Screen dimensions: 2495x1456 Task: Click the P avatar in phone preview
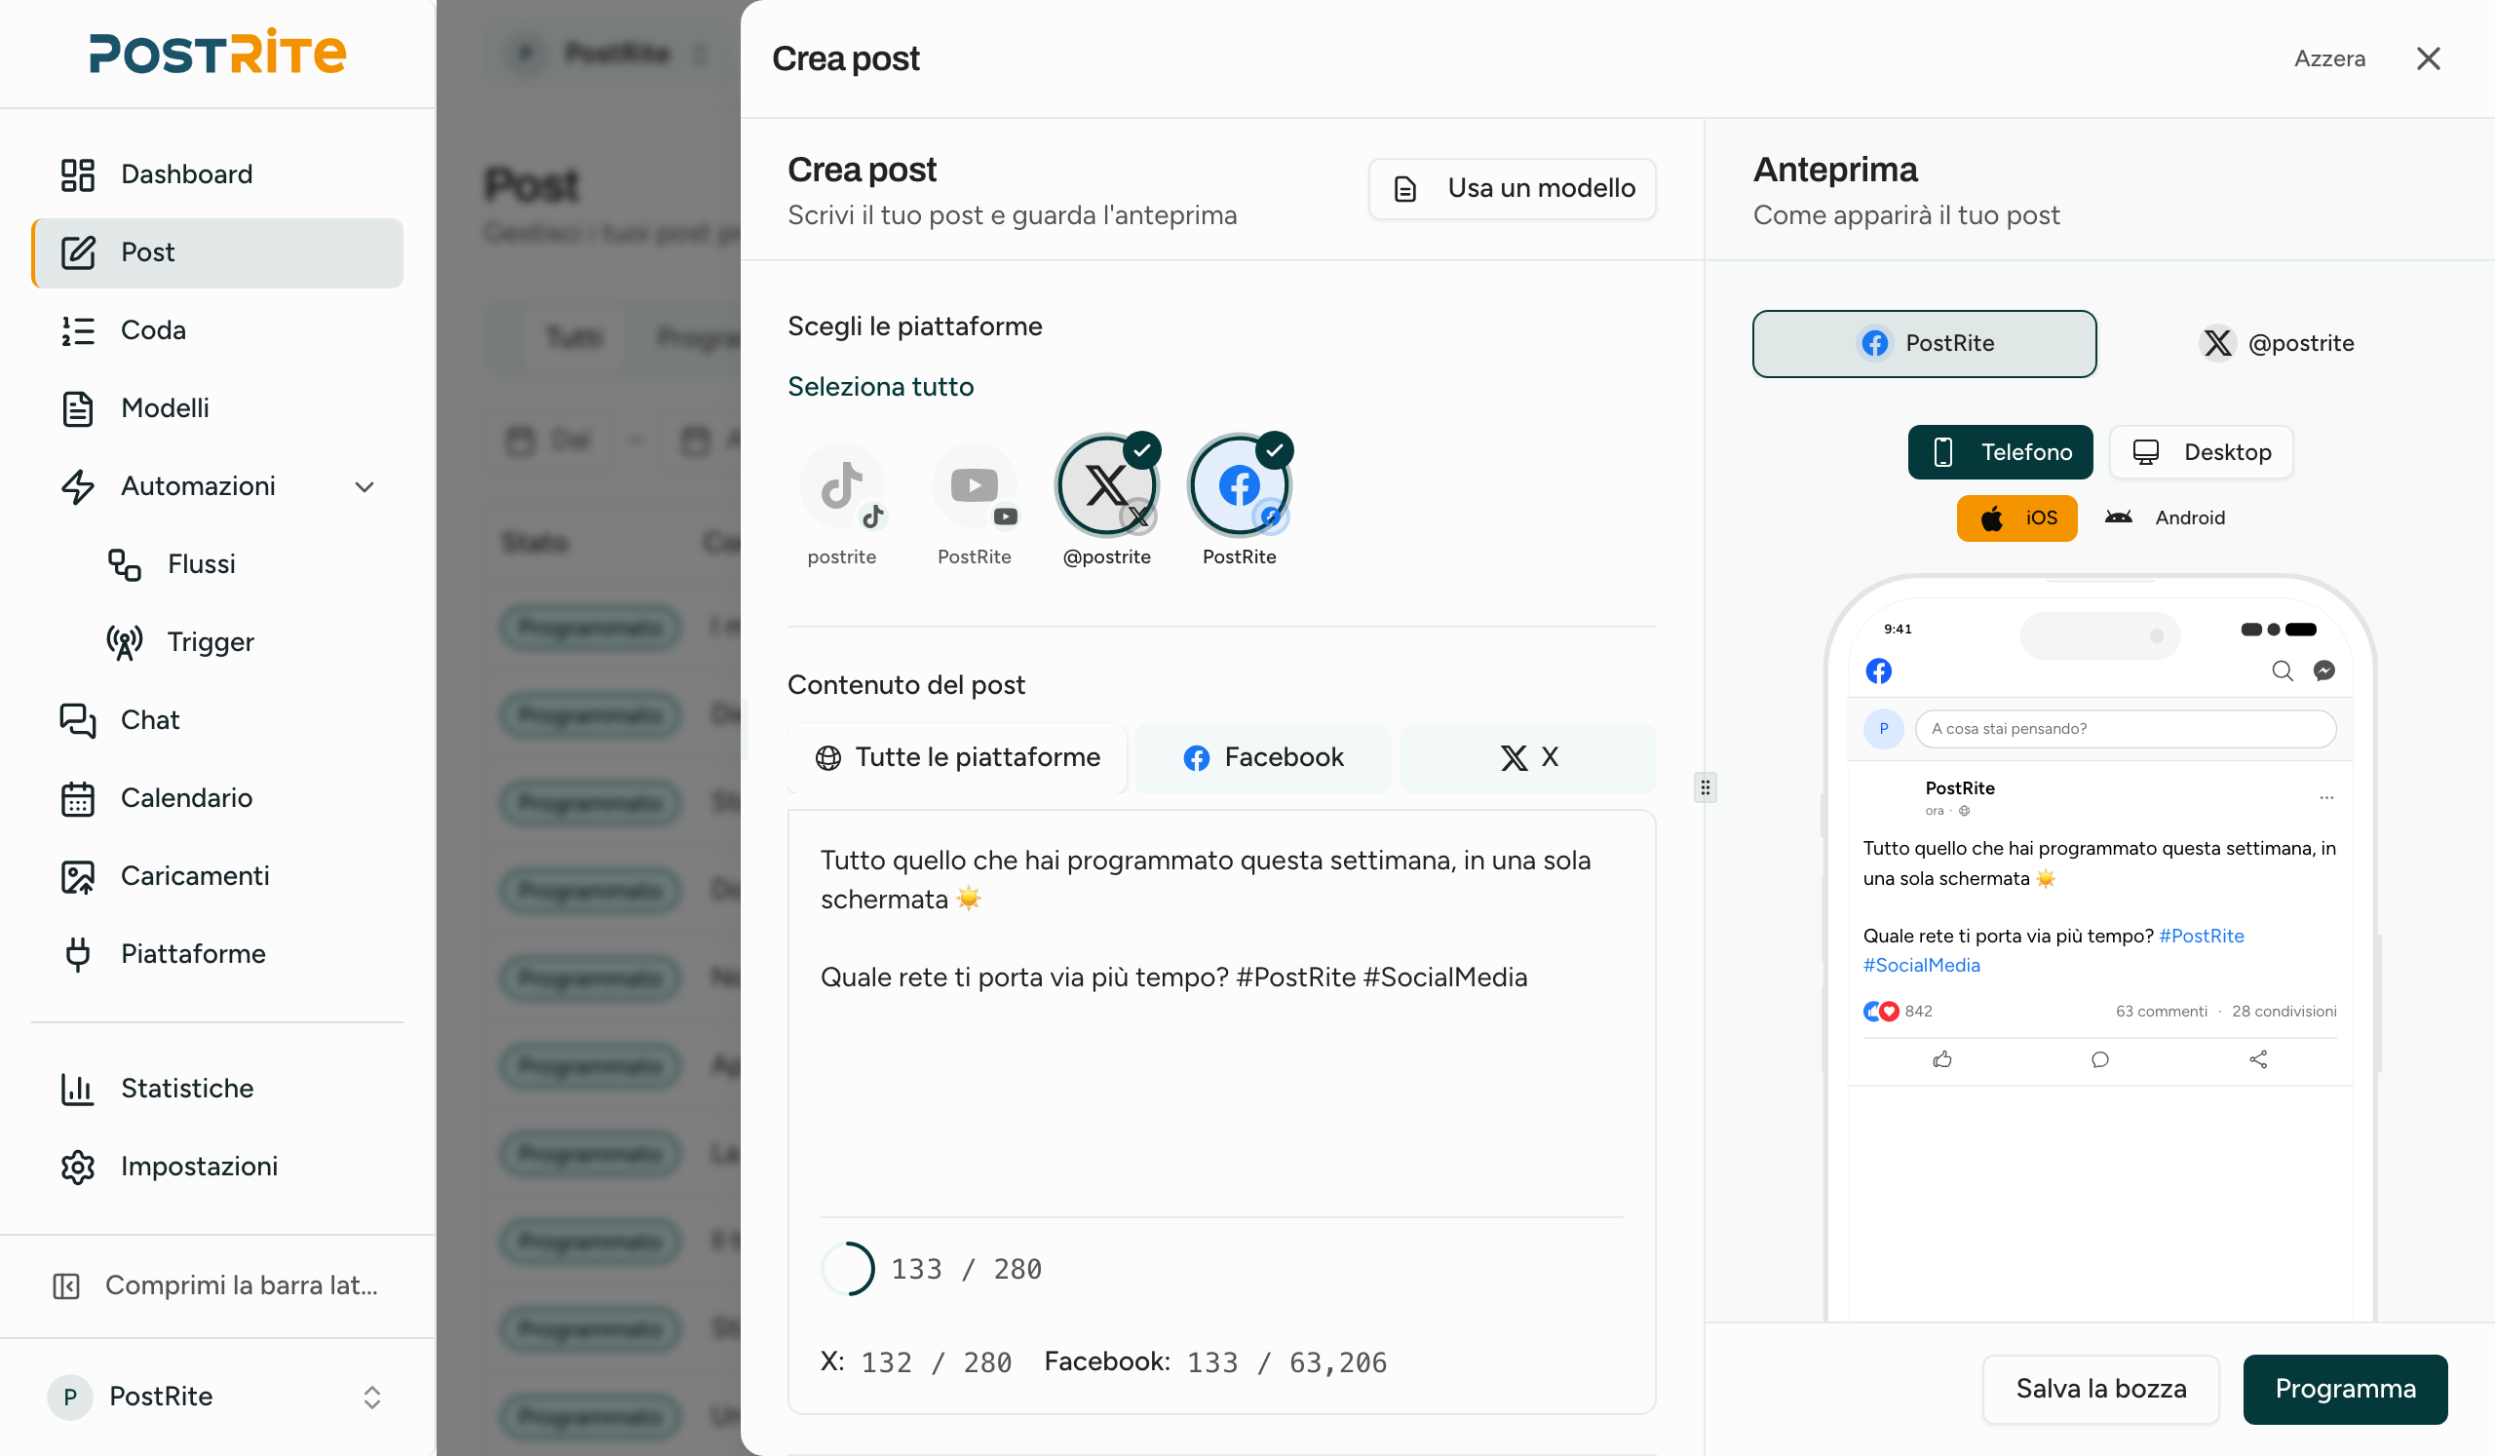click(1883, 729)
